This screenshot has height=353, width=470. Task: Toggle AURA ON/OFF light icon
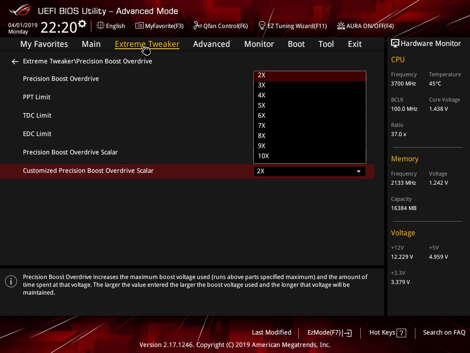[x=341, y=26]
